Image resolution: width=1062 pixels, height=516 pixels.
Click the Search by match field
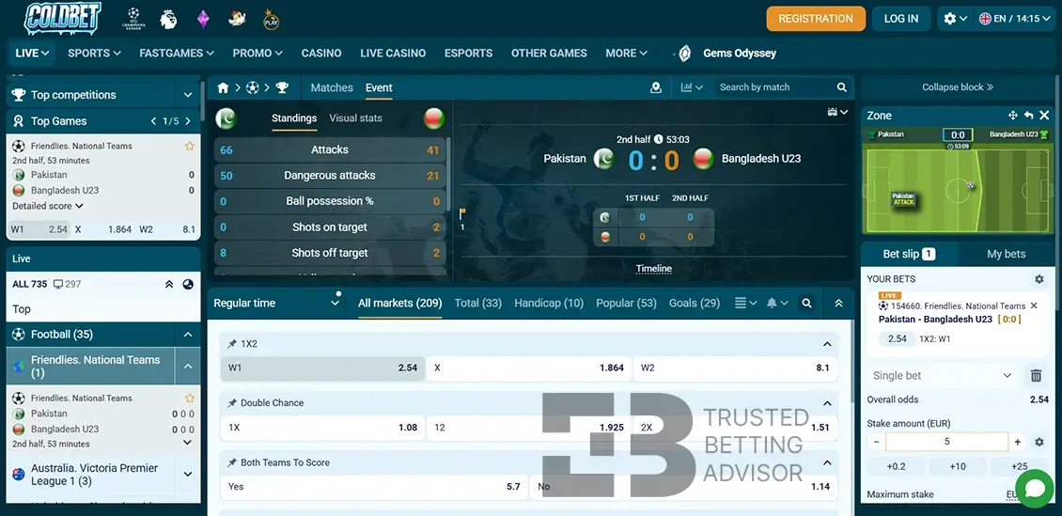774,87
